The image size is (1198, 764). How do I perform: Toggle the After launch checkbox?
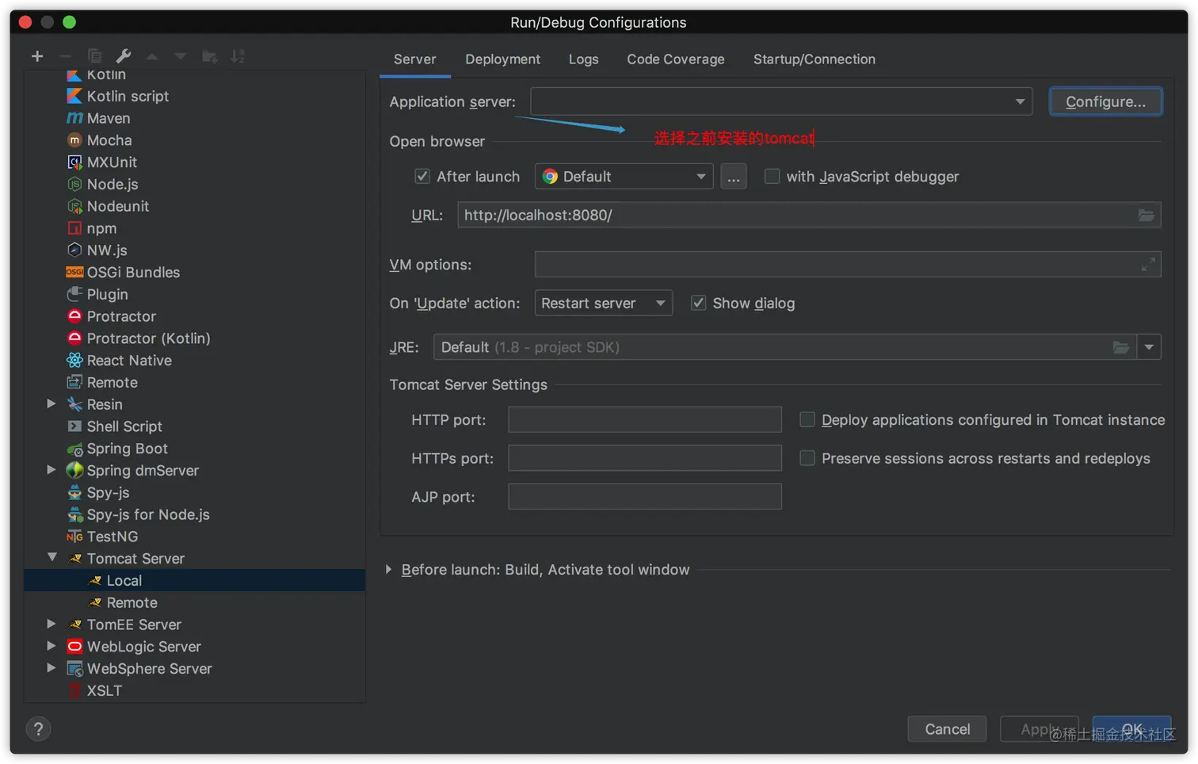422,177
